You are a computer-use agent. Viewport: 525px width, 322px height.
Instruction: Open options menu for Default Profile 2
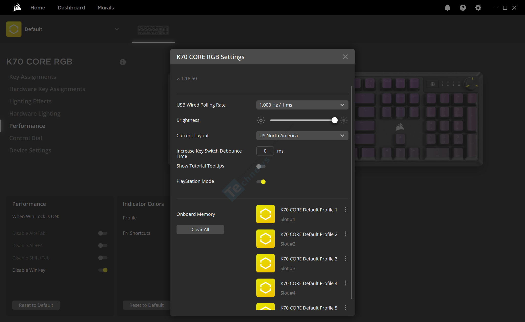[x=346, y=234]
